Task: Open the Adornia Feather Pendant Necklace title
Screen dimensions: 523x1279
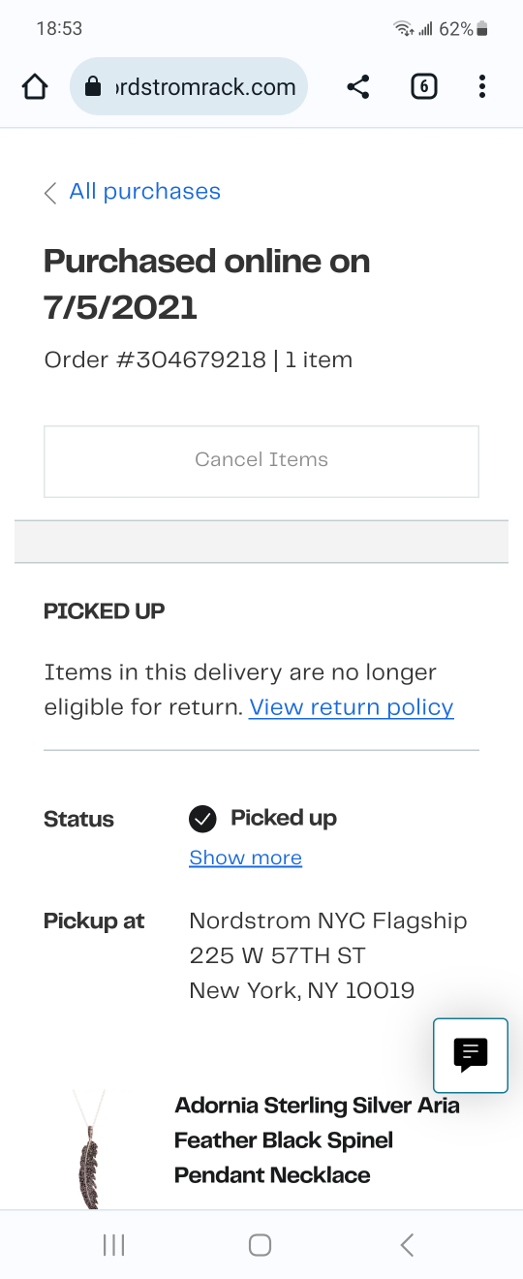Action: click(x=317, y=1140)
